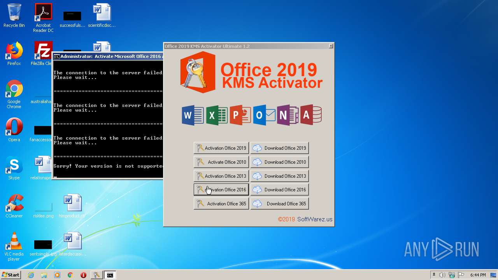Select Skype desktop shortcut
The image size is (498, 280).
click(x=14, y=168)
